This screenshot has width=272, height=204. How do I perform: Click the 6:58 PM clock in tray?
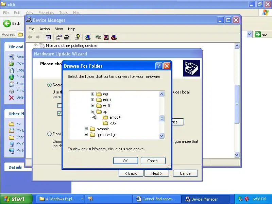pos(259,199)
